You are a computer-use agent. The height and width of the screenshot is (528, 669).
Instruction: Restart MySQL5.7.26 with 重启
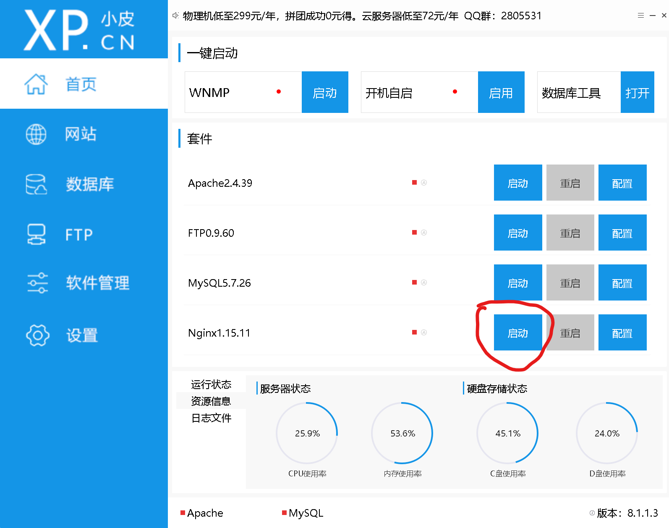point(570,282)
